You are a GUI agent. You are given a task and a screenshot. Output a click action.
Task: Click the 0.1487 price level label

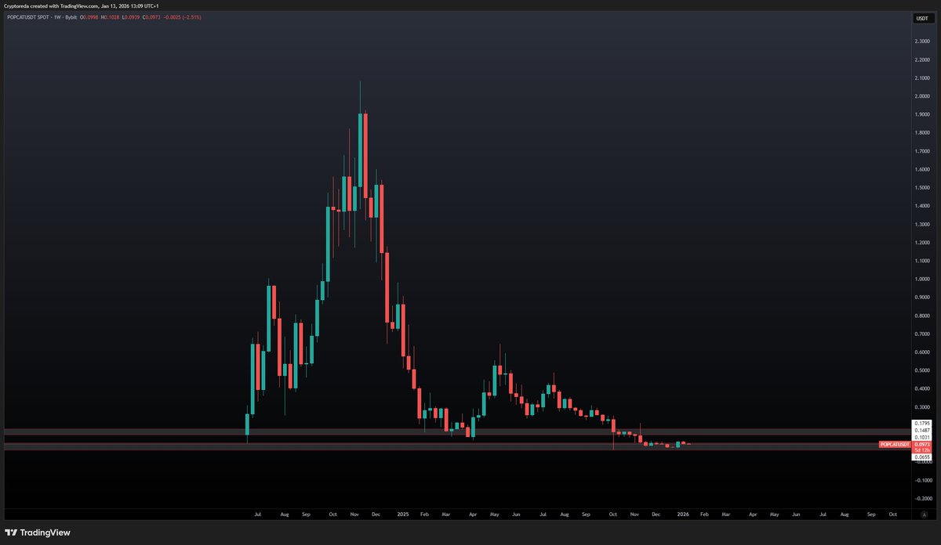921,430
